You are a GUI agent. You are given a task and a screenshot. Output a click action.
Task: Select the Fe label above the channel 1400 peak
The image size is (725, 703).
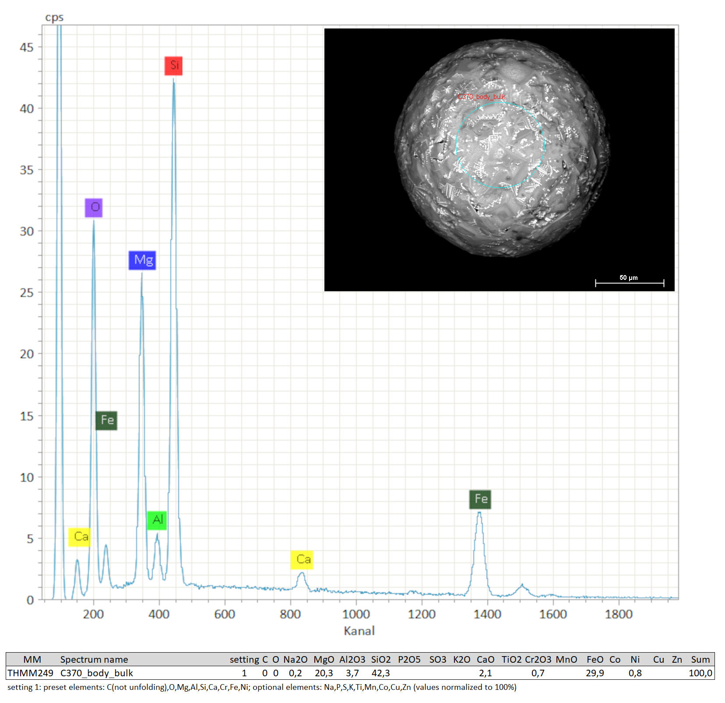coord(480,499)
